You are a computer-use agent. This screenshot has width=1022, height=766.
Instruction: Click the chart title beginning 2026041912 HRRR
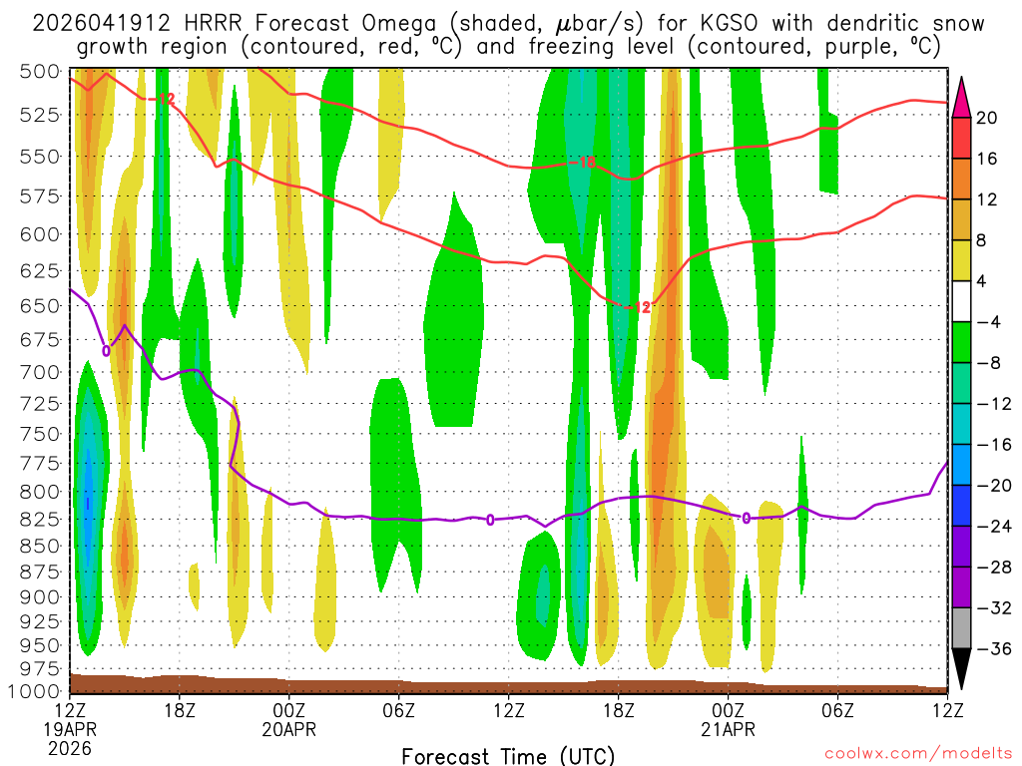point(508,35)
